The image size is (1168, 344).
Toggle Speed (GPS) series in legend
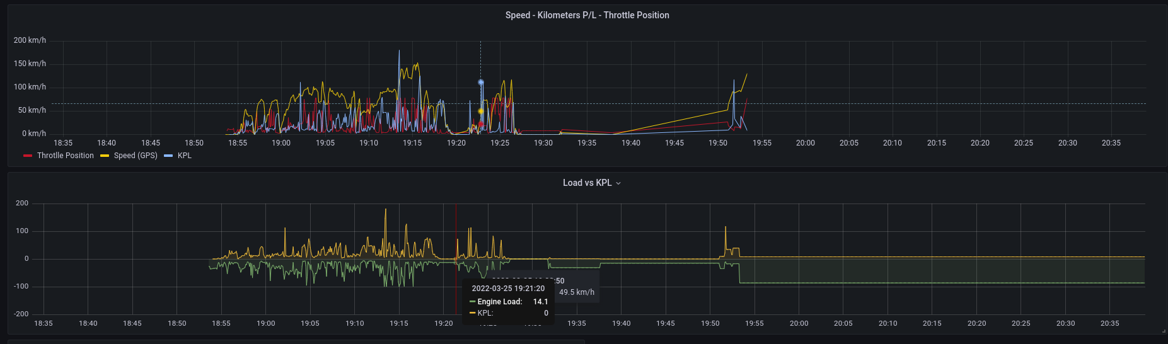click(136, 156)
